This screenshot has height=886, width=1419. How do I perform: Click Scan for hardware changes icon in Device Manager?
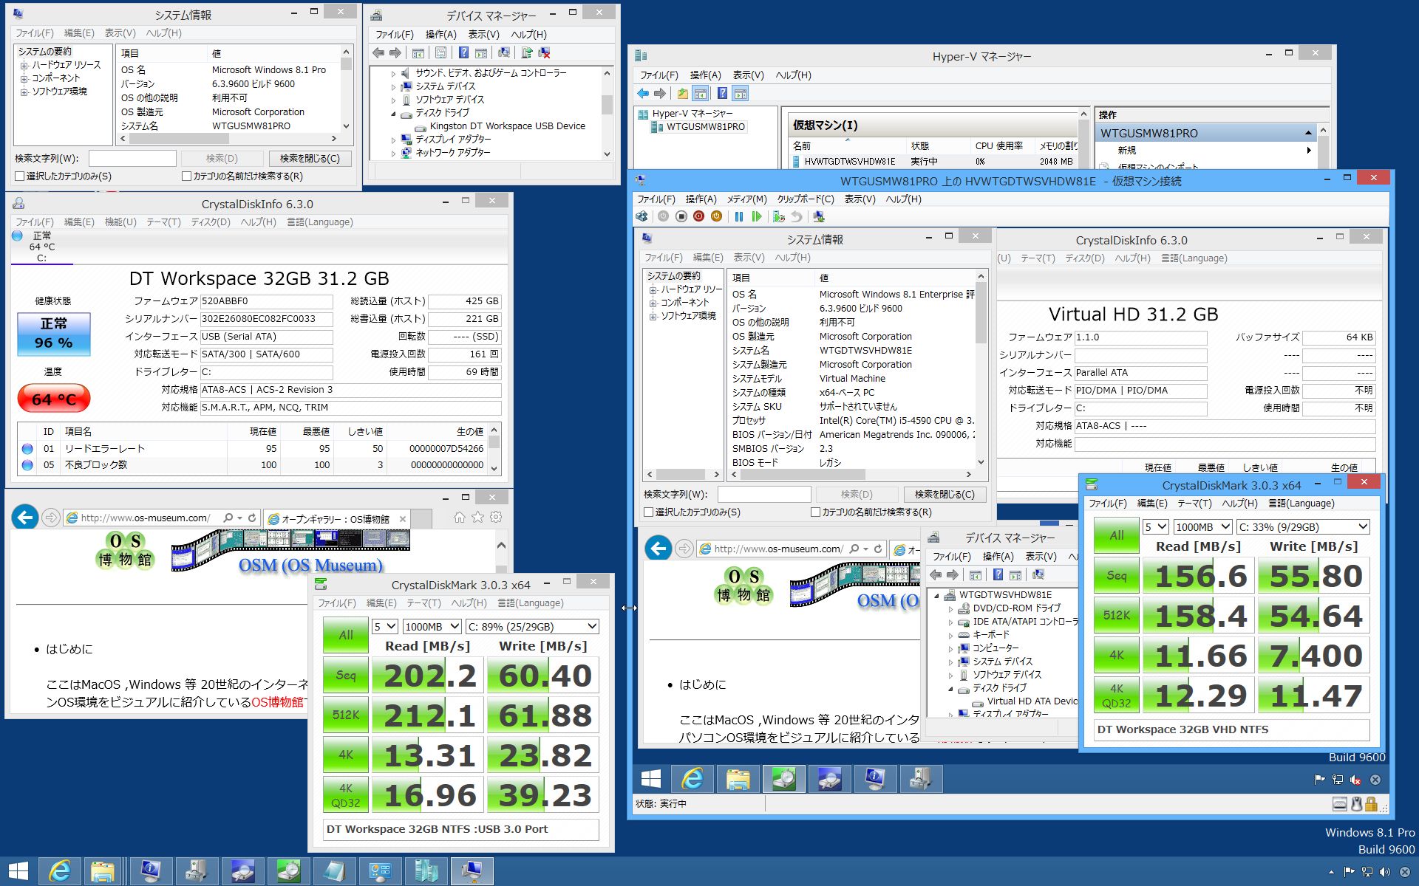click(504, 52)
